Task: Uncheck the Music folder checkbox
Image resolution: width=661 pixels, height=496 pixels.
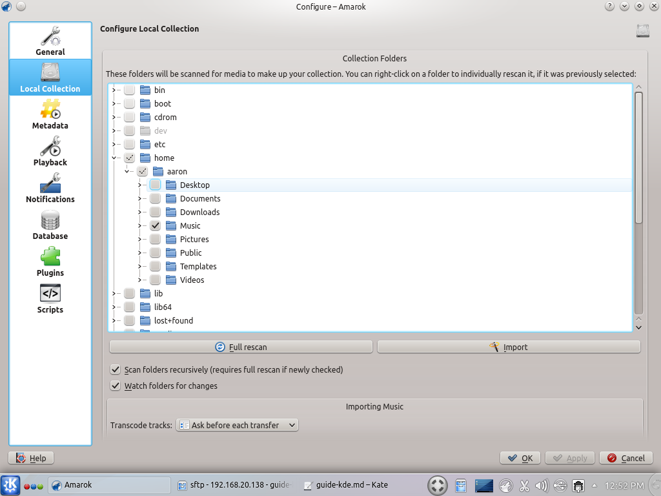Action: click(x=155, y=225)
